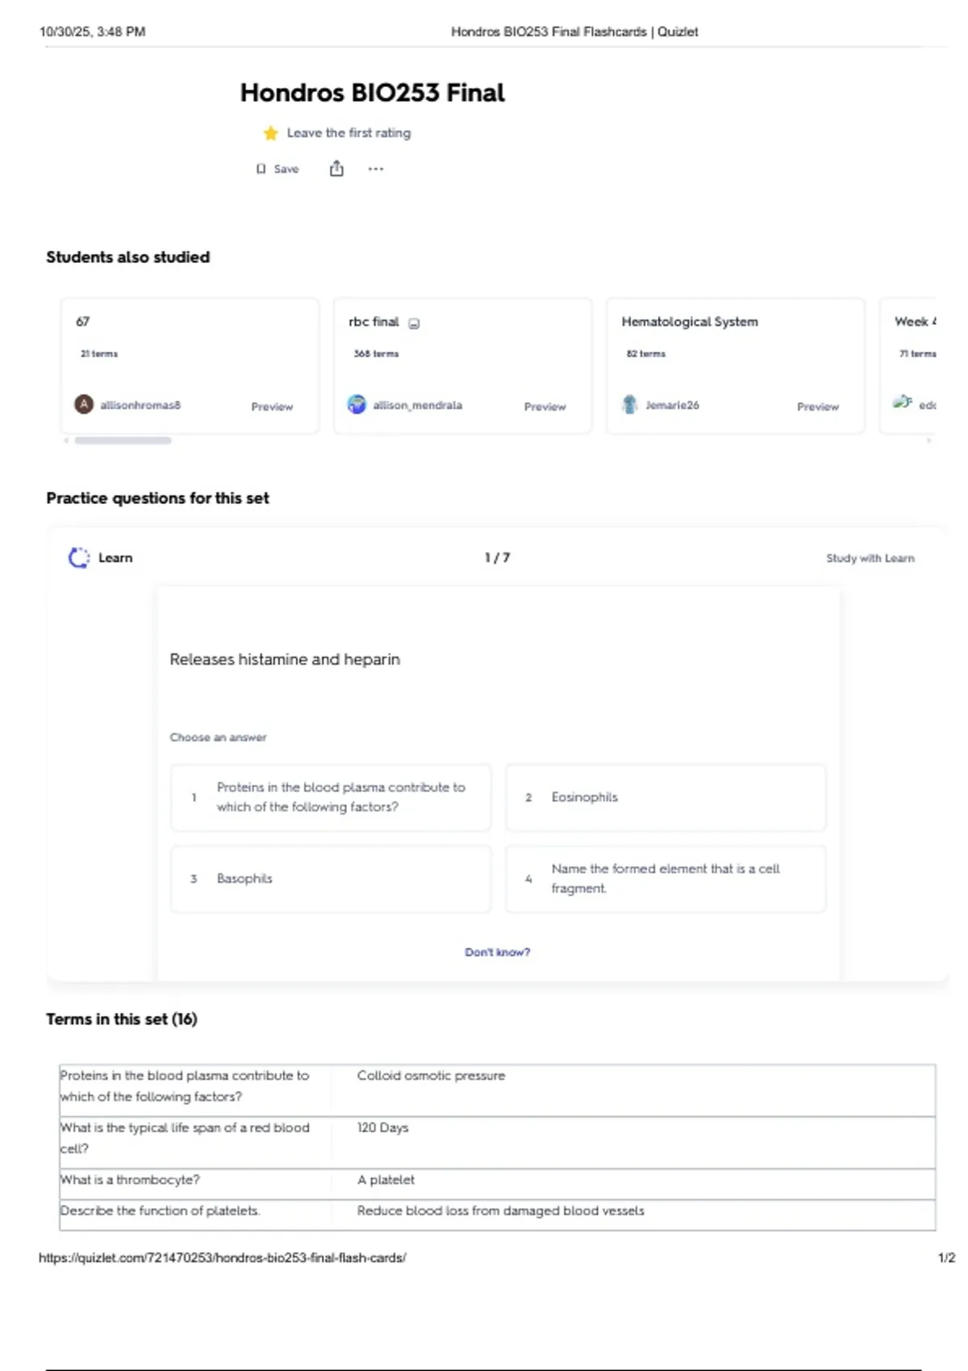Click allisonhromas8's avatar icon

click(x=84, y=404)
